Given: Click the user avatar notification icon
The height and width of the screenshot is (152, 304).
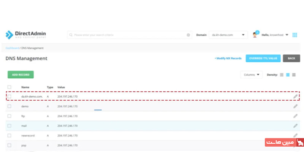Looking at the screenshot, I should coord(255,35).
